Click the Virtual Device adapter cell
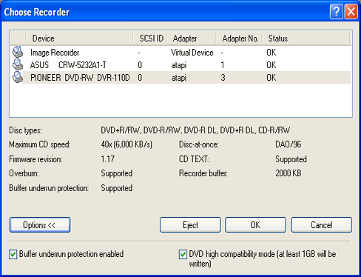 (192, 53)
